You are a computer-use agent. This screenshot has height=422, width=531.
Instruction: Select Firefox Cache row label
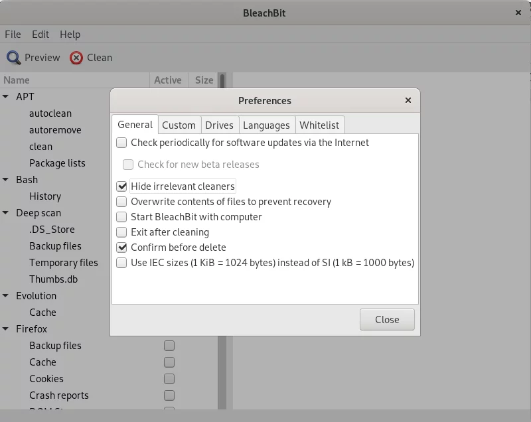point(42,362)
